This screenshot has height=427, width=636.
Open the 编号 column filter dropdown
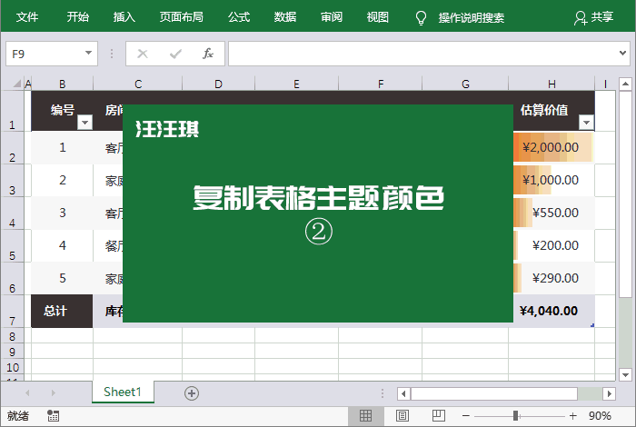click(x=84, y=122)
